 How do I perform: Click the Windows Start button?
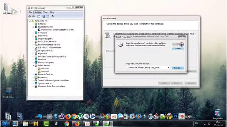click(5, 123)
